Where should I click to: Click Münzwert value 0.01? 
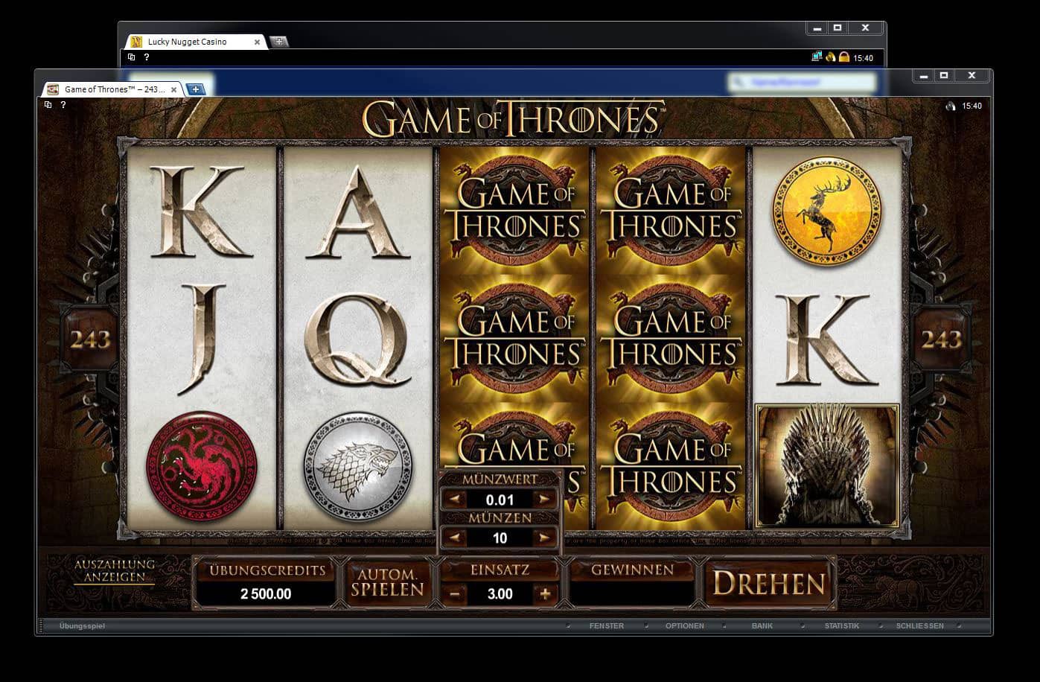(x=500, y=500)
